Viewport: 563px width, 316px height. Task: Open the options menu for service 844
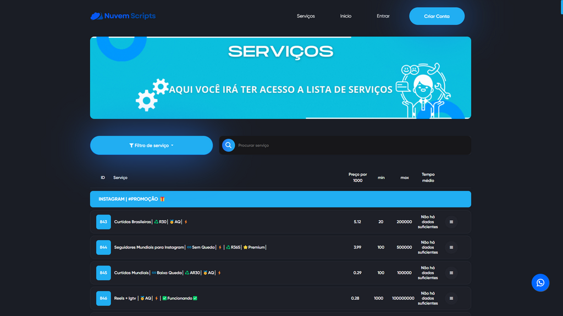point(451,247)
